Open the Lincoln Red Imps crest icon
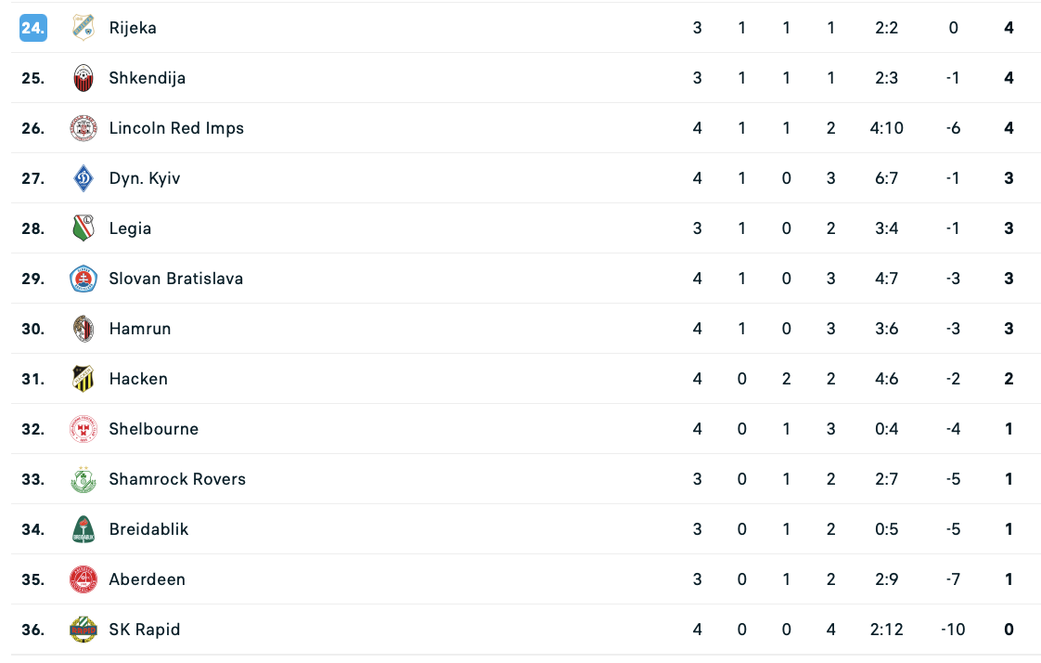The width and height of the screenshot is (1041, 663). pyautogui.click(x=84, y=128)
